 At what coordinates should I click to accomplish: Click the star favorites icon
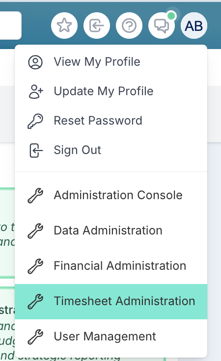64,26
